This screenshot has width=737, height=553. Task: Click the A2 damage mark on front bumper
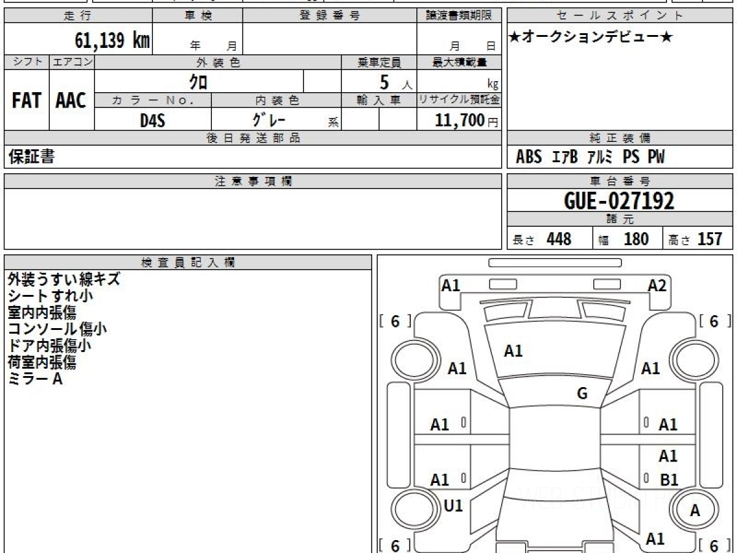tap(657, 286)
